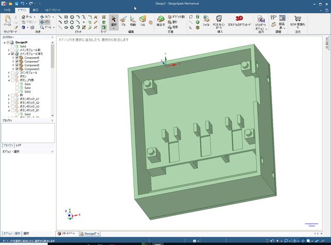This screenshot has width=331, height=245.
Task: Check the コインモジュール visibility checkbox
Action: click(12, 72)
